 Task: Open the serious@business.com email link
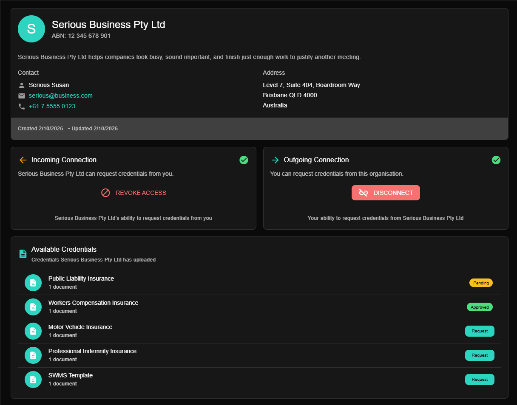60,96
